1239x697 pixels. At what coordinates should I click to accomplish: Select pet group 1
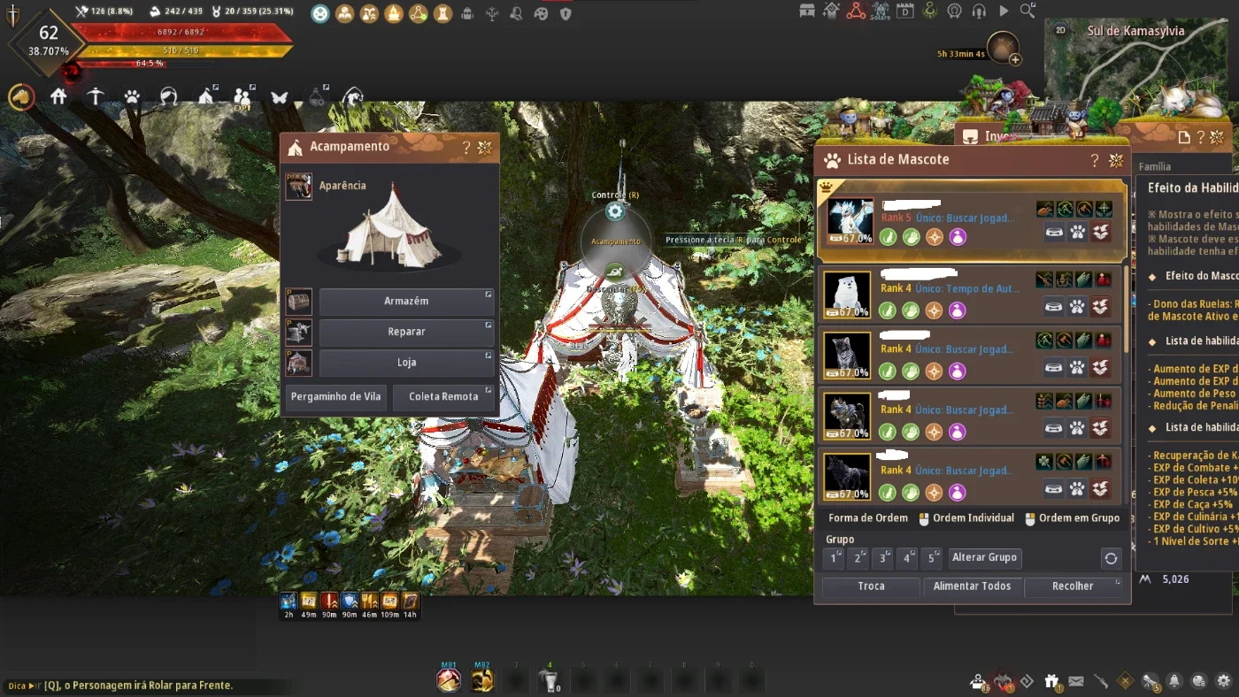coord(834,558)
